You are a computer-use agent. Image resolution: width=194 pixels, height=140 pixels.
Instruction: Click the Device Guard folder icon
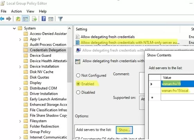pos(26,56)
